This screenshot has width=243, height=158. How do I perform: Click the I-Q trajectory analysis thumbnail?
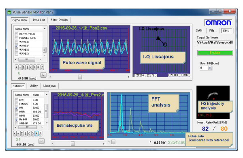pos(213,102)
